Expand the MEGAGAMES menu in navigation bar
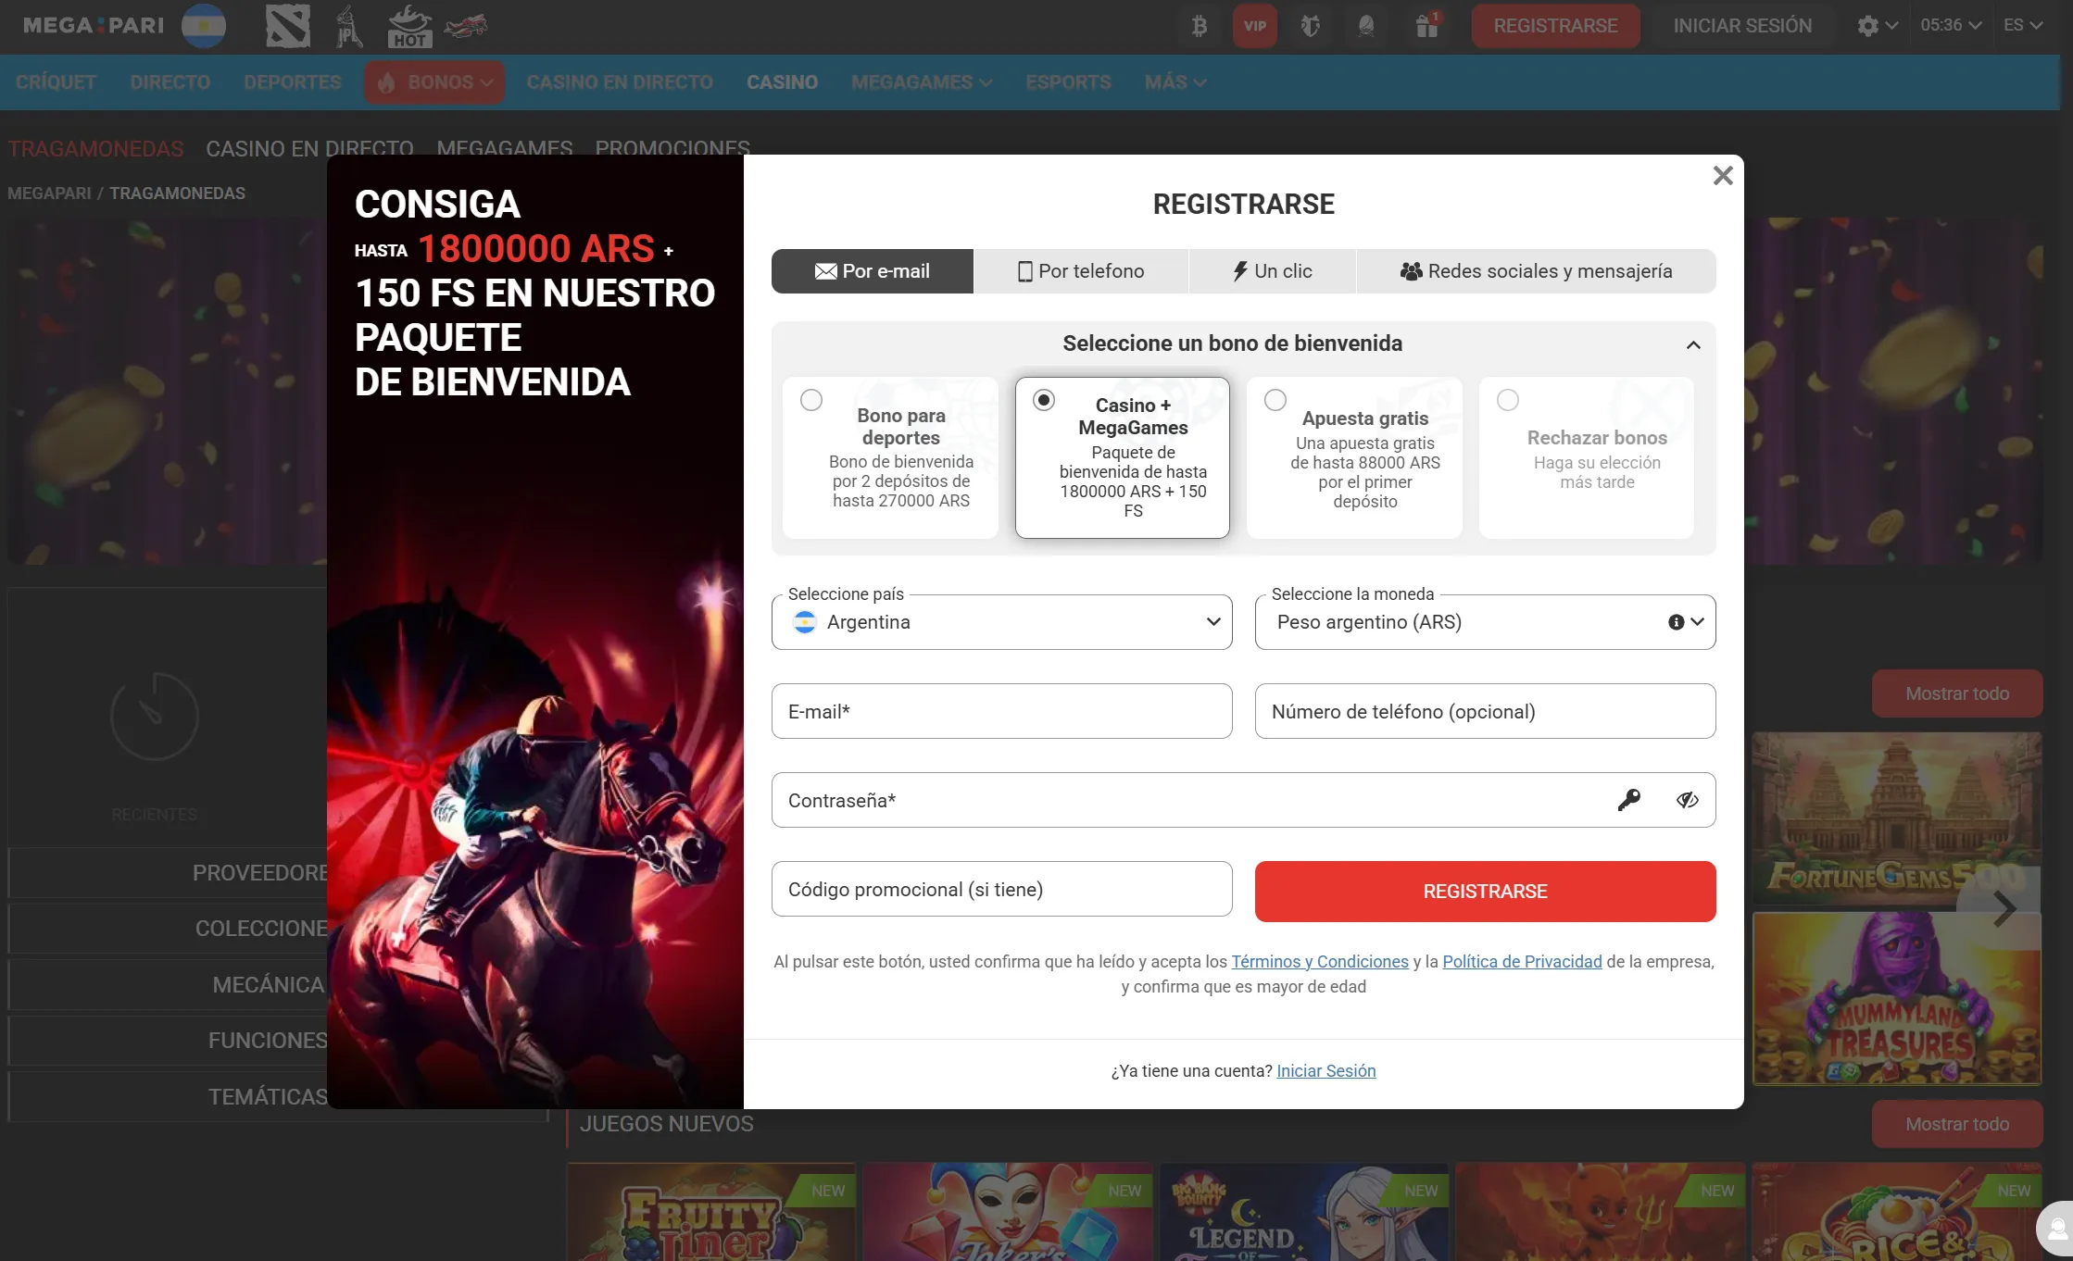The width and height of the screenshot is (2073, 1261). 922,82
